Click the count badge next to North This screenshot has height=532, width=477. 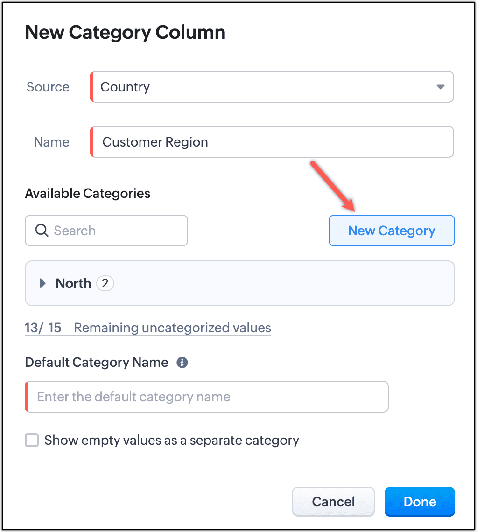click(105, 283)
